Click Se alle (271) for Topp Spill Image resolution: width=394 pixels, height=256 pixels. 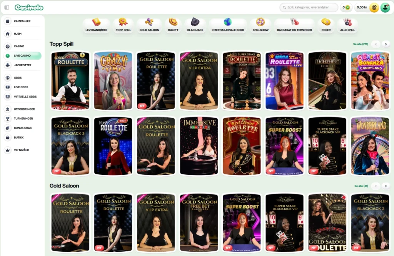[x=360, y=44]
